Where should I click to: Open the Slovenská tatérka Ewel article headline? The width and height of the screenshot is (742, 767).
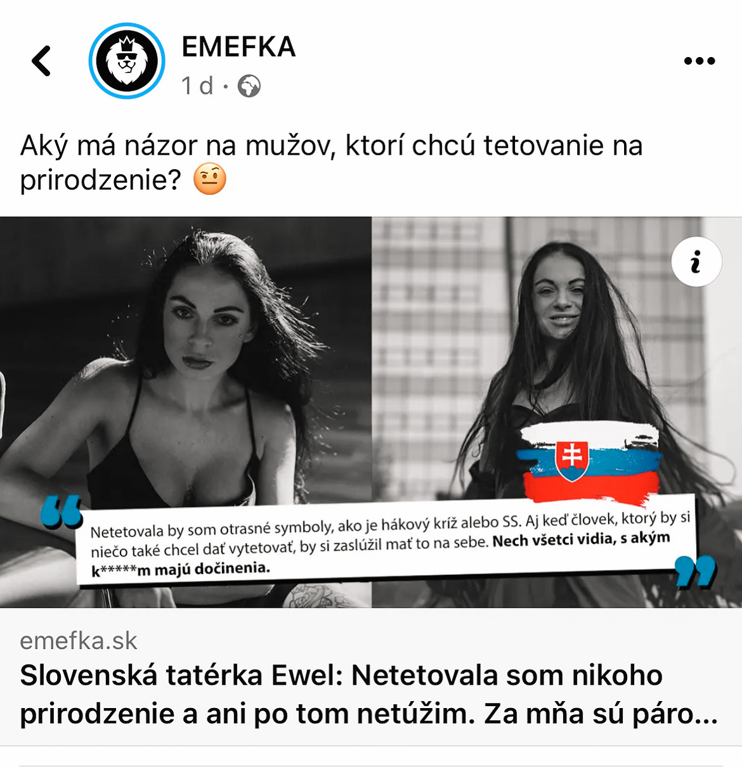click(370, 695)
